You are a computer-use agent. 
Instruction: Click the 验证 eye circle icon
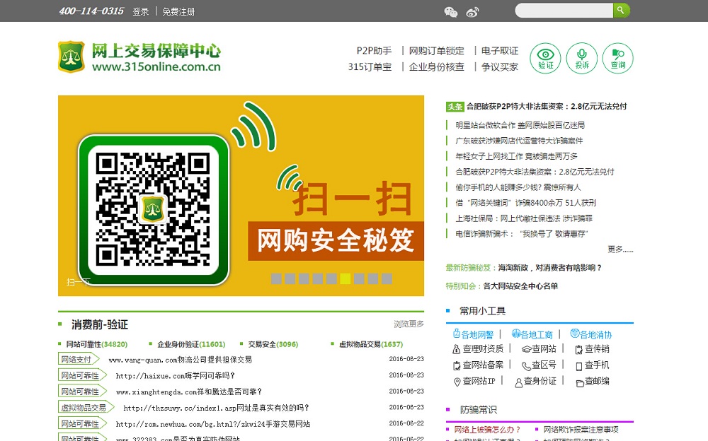pos(545,58)
